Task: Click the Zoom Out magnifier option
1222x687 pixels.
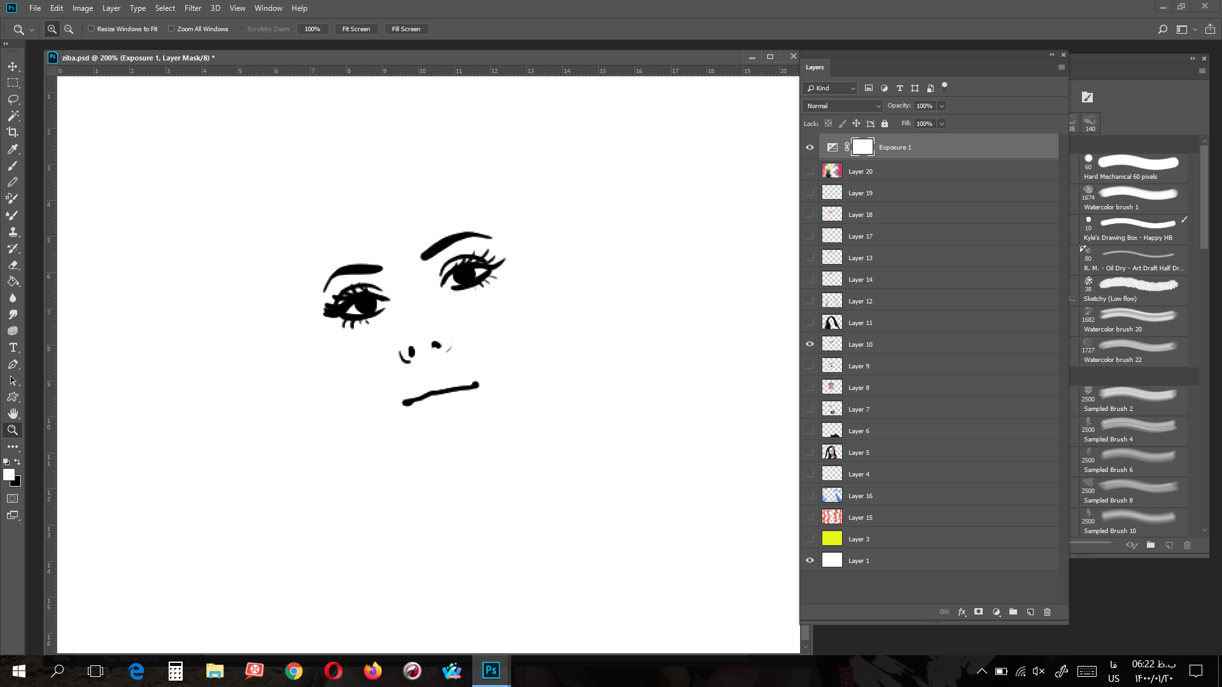Action: 69,29
